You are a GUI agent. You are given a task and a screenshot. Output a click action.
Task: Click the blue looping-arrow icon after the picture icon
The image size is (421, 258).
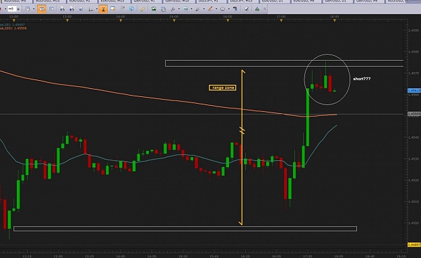(x=163, y=9)
